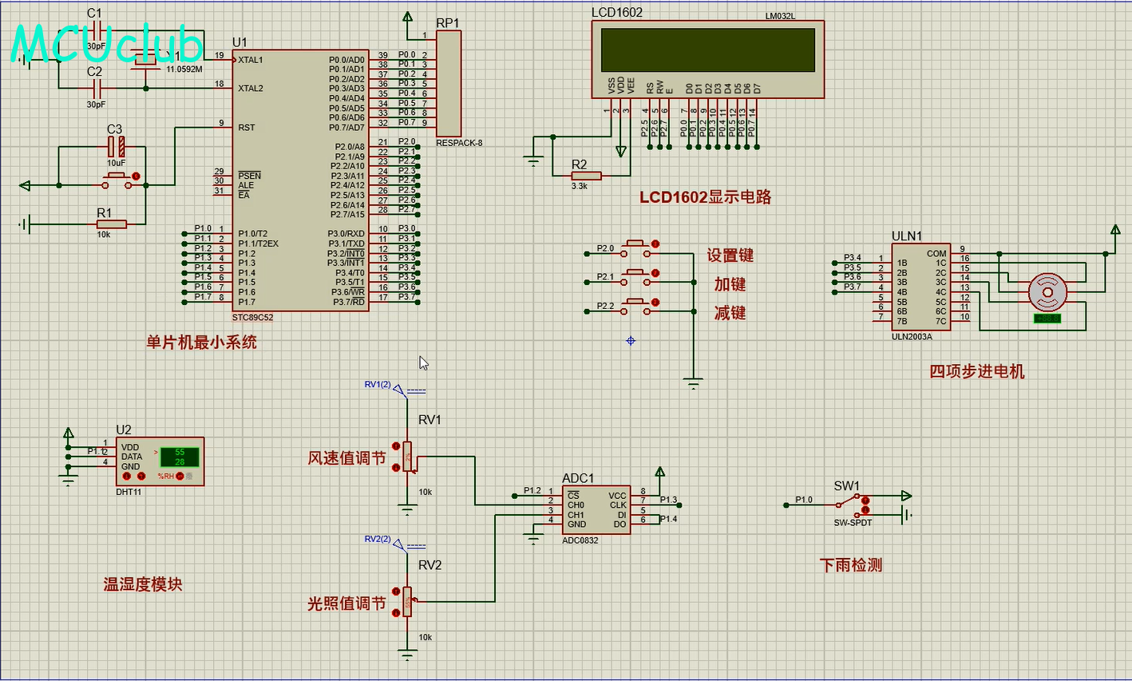
Task: Select the C3 10uF capacitor
Action: coord(117,146)
